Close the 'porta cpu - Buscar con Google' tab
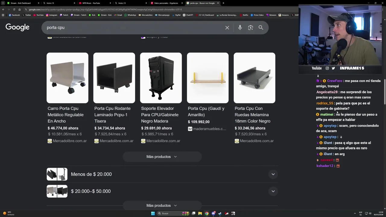This screenshot has height=217, width=386. (x=218, y=3)
